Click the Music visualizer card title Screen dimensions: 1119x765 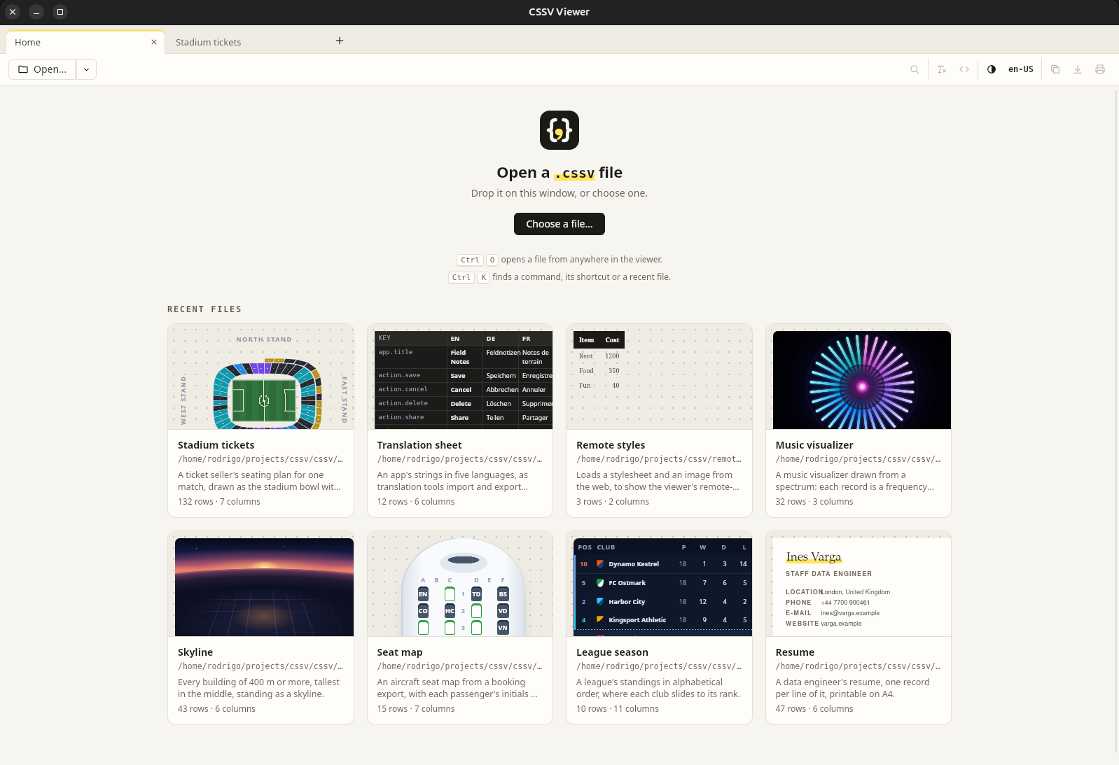pyautogui.click(x=814, y=445)
